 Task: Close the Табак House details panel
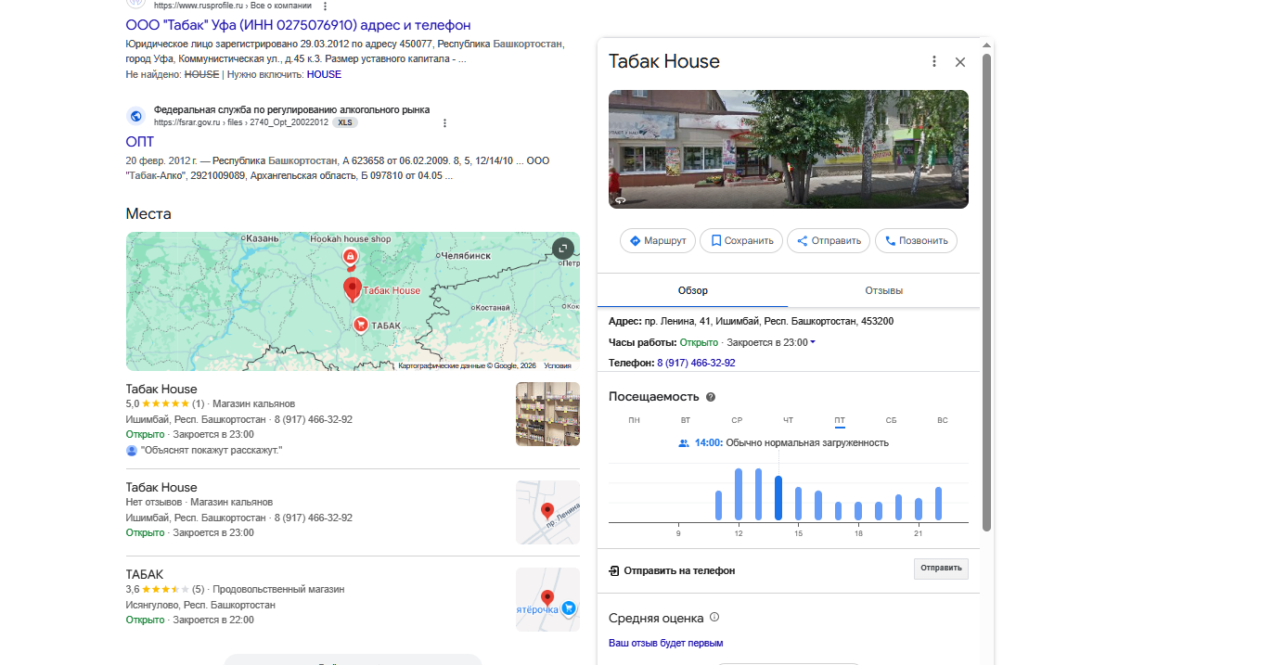tap(960, 62)
